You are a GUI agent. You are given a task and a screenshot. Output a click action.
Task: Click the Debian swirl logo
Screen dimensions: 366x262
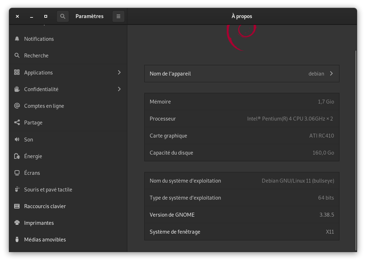tap(242, 37)
